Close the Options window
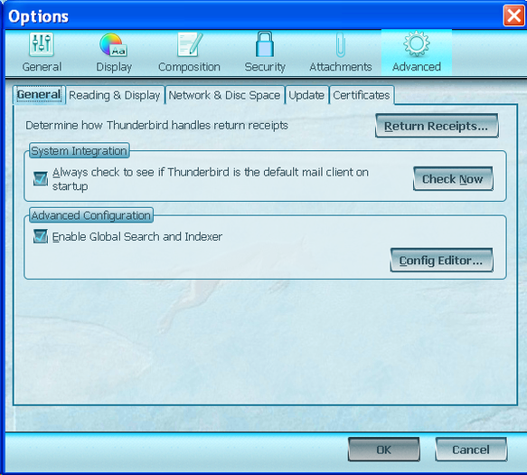The width and height of the screenshot is (527, 475). 513,15
